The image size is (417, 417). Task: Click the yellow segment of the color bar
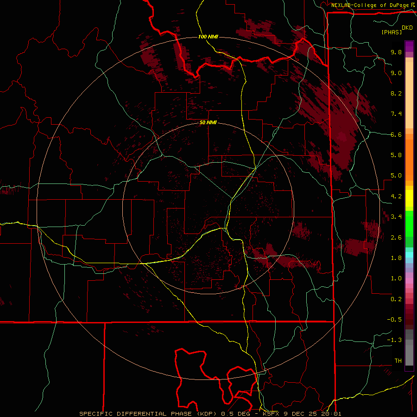(409, 198)
